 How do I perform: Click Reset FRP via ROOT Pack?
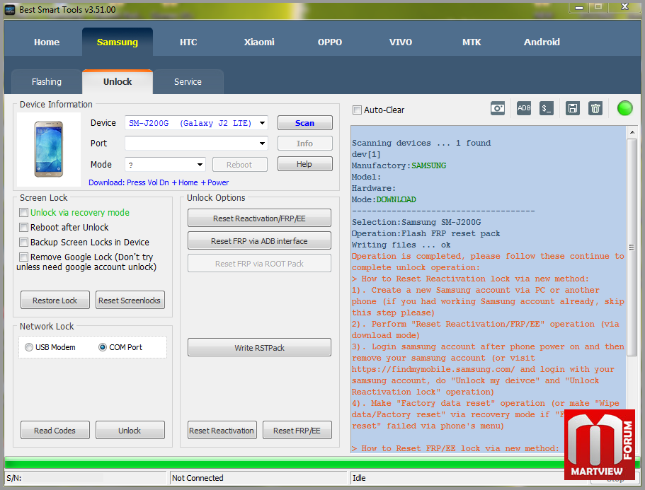259,263
